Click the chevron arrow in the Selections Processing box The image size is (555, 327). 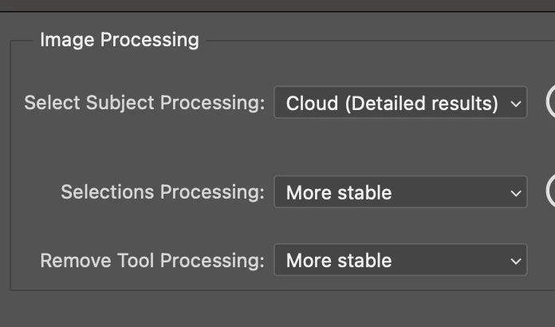pos(515,192)
